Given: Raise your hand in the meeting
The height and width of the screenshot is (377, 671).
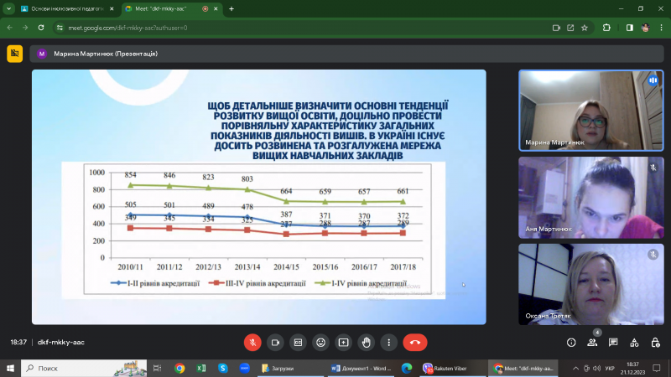Looking at the screenshot, I should click(366, 342).
